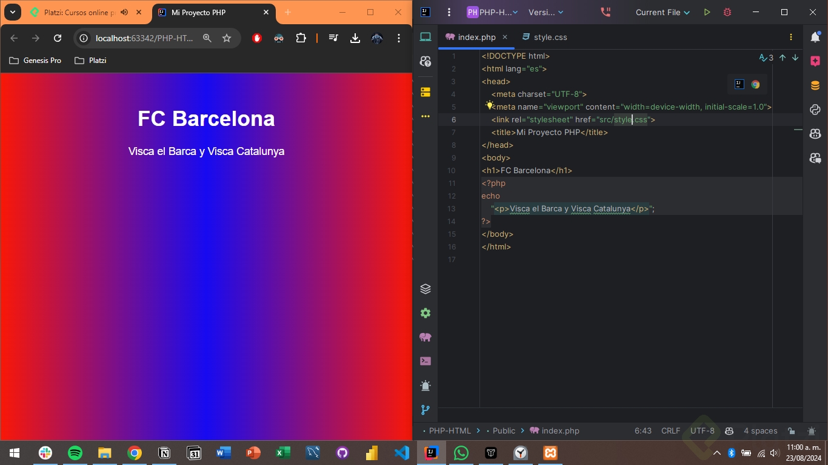Show intention actions via the yellow light bulb
This screenshot has width=828, height=465.
click(x=490, y=105)
